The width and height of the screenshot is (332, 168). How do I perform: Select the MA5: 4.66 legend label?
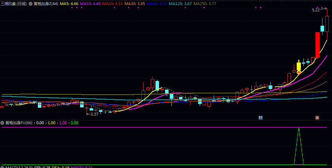coord(69,4)
